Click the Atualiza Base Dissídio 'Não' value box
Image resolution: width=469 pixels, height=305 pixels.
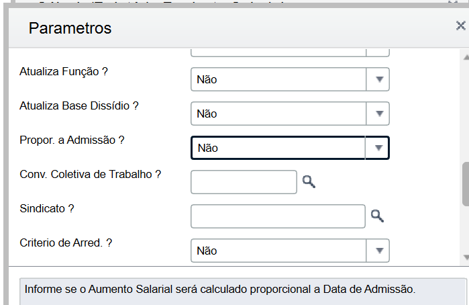[278, 114]
